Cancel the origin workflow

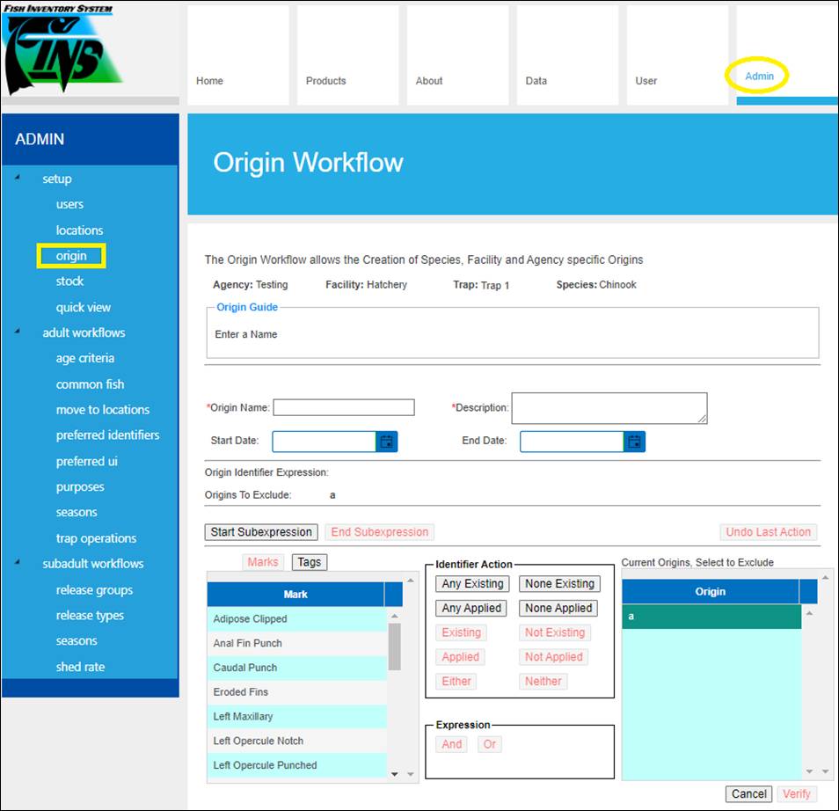(749, 793)
